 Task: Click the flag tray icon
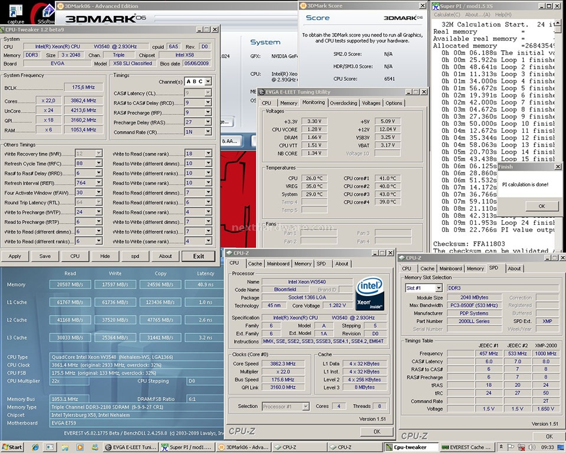tap(511, 447)
